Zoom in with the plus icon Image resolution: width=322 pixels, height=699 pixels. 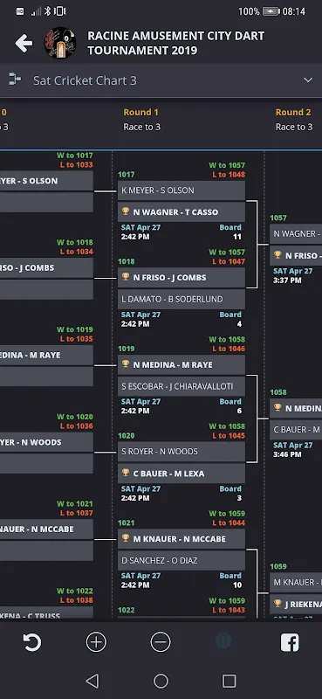click(96, 642)
